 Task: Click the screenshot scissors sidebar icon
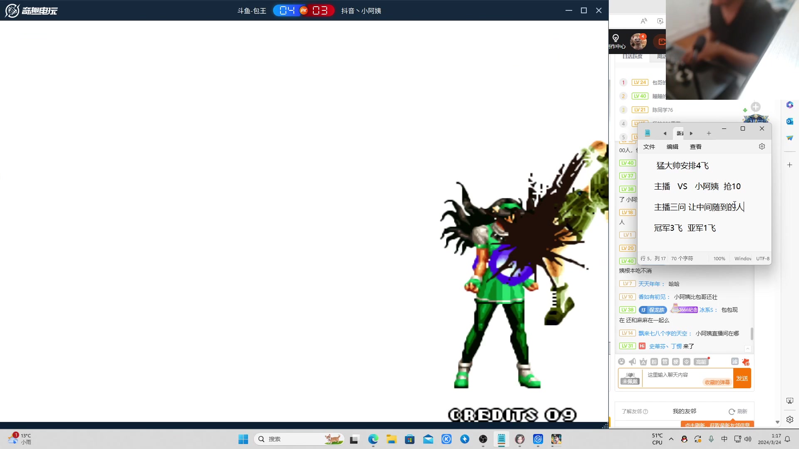pyautogui.click(x=790, y=401)
